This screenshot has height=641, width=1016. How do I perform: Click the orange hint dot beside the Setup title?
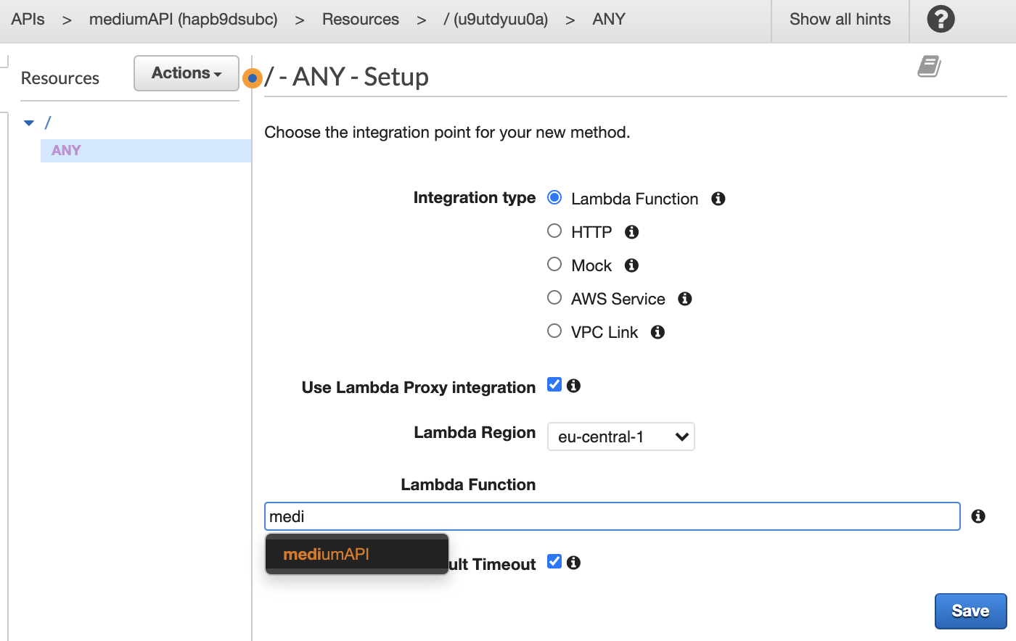click(252, 78)
